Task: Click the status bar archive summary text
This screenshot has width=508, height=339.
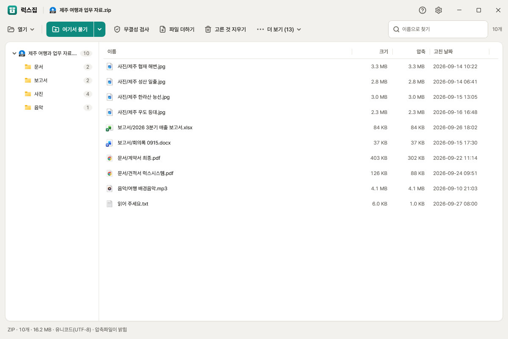Action: (x=67, y=330)
